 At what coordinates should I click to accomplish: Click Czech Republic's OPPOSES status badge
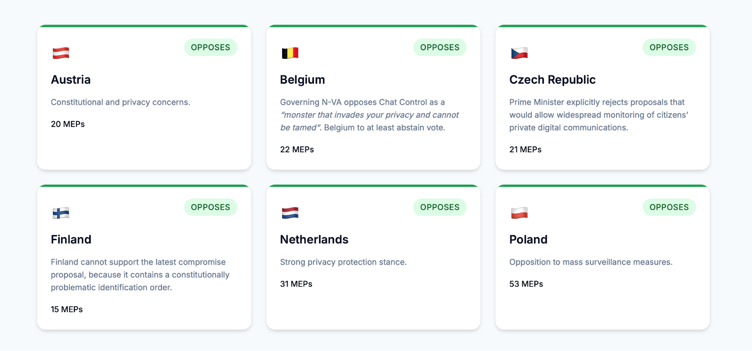click(669, 47)
